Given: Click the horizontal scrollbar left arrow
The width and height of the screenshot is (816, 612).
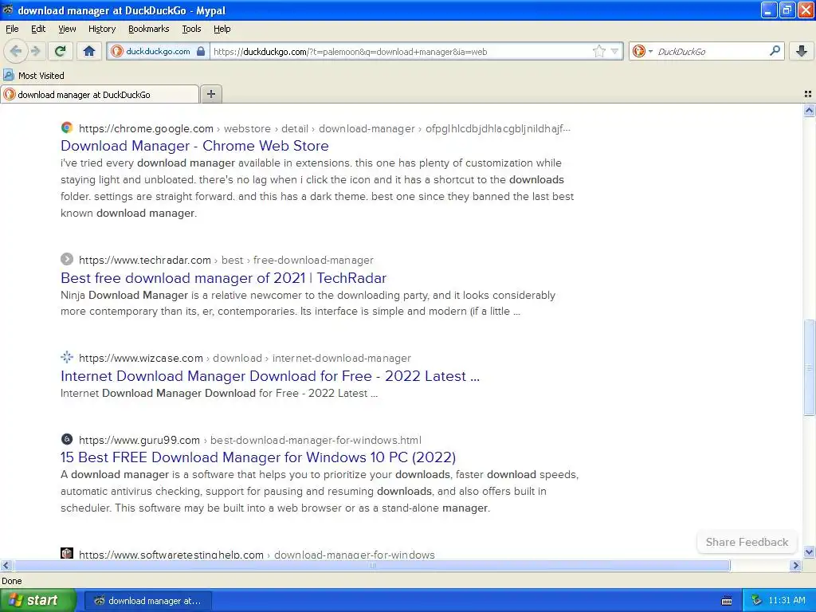Looking at the screenshot, I should (x=6, y=565).
